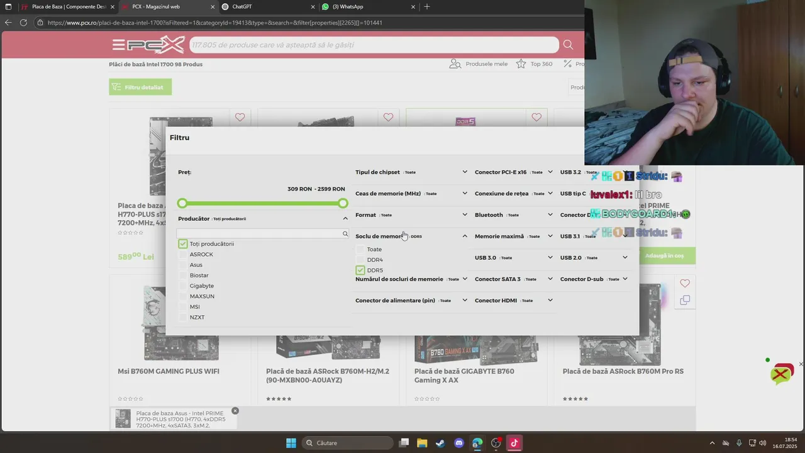Check the MAXSUN producer checkbox
Screen dimensions: 805x453
[183, 296]
